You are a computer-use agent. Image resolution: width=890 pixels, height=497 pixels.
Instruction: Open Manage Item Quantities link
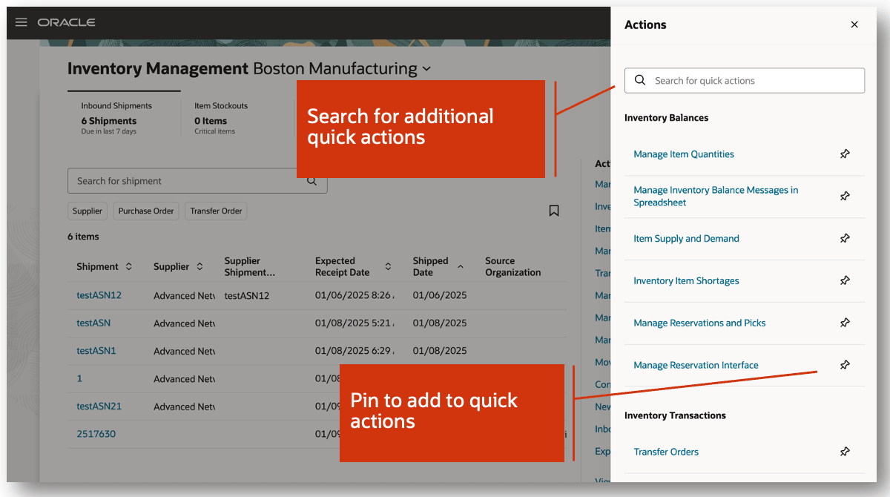point(684,154)
